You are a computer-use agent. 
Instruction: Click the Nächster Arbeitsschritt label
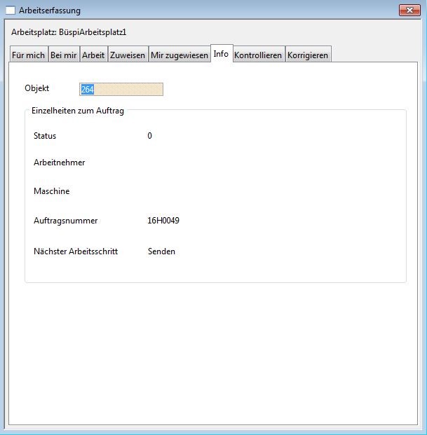tap(76, 251)
